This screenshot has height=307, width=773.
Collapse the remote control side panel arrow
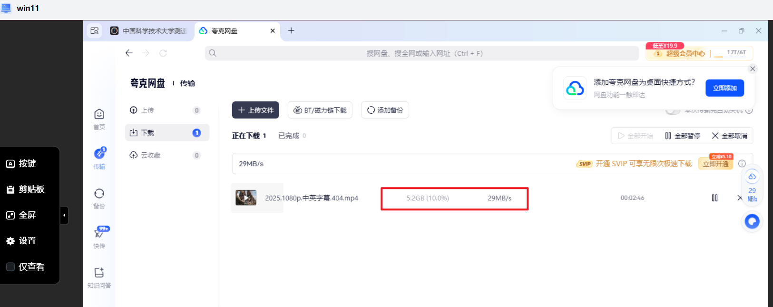pos(64,215)
